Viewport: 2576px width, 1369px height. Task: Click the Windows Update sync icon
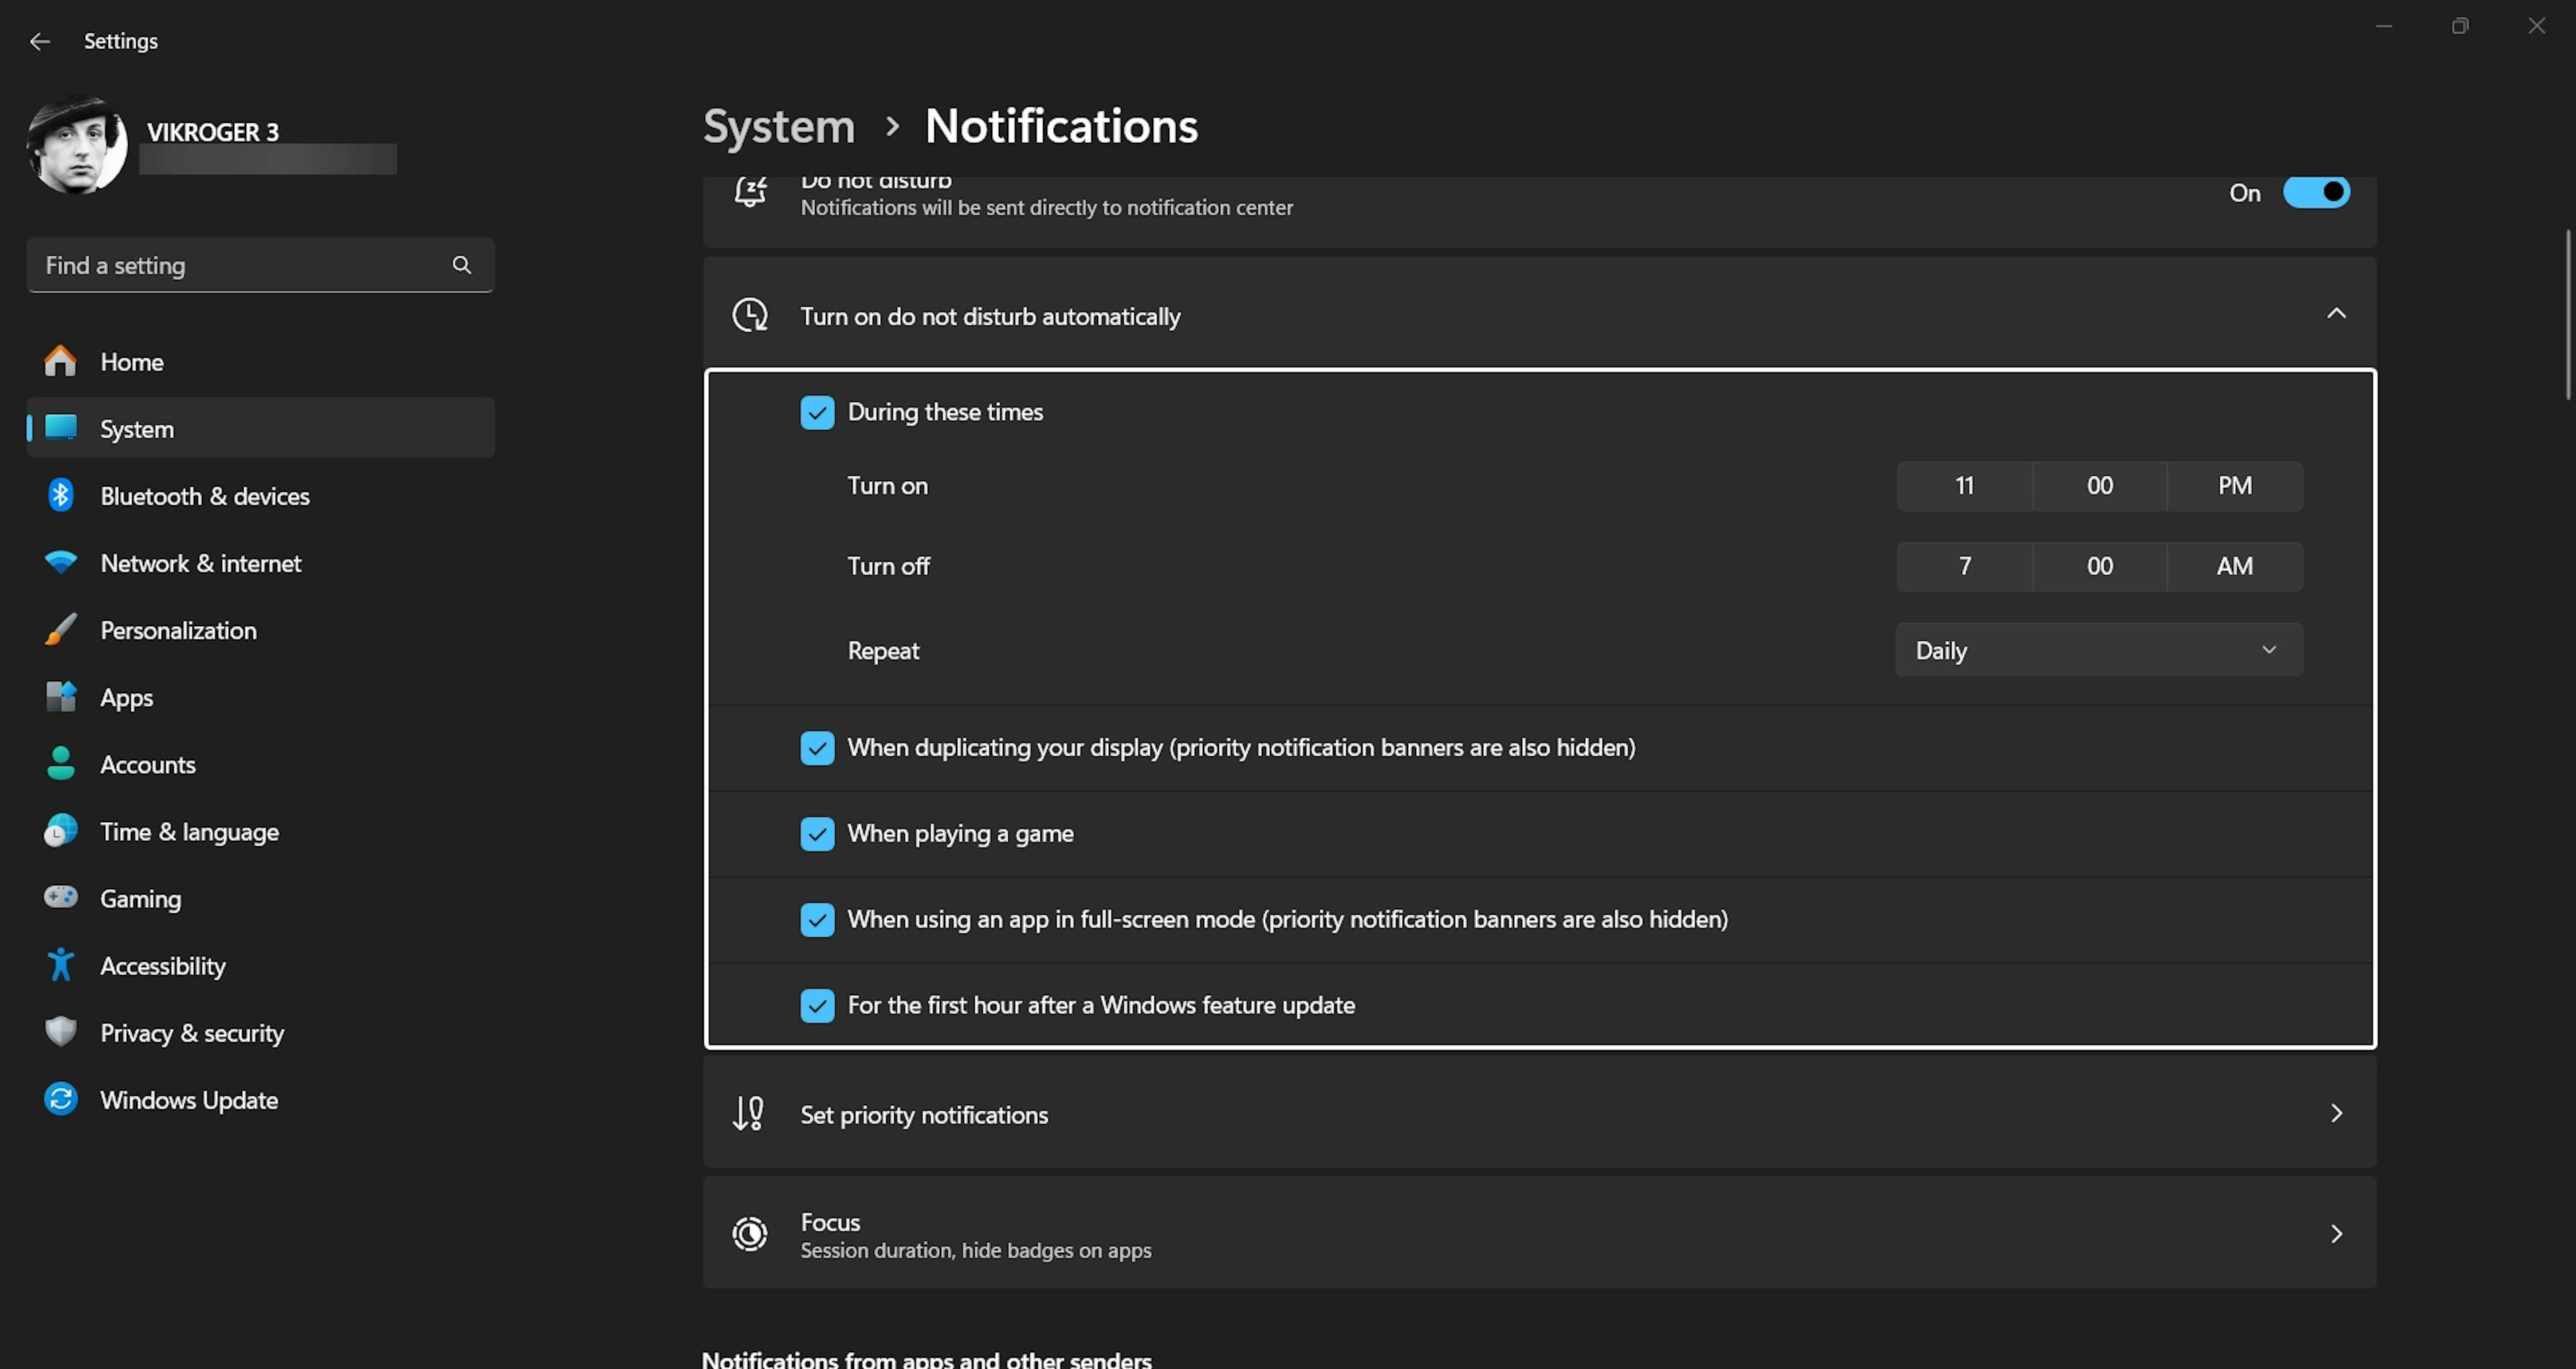click(61, 1099)
